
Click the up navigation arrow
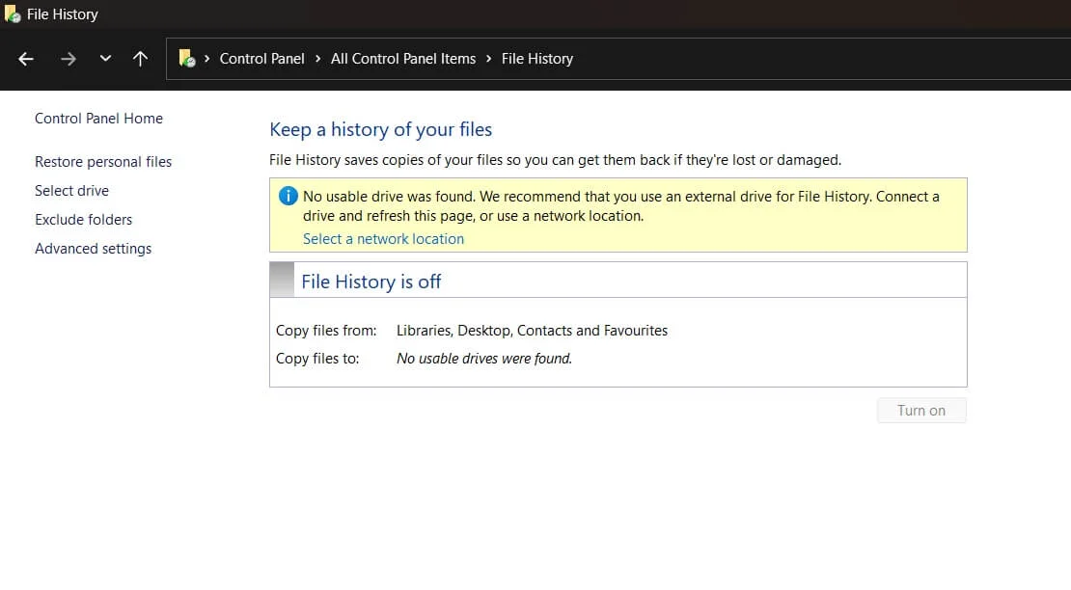click(x=140, y=59)
